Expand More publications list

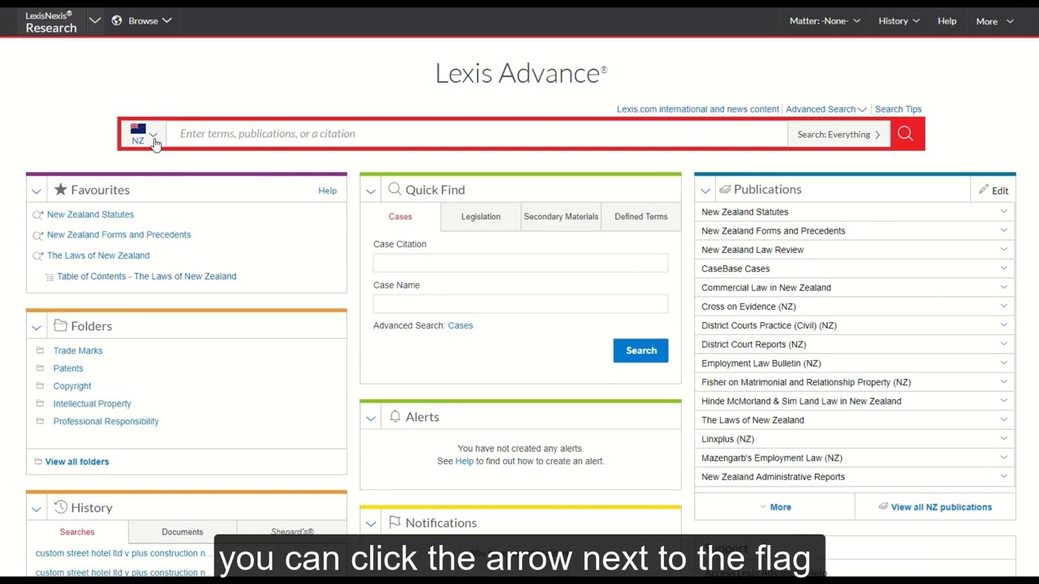(x=775, y=507)
